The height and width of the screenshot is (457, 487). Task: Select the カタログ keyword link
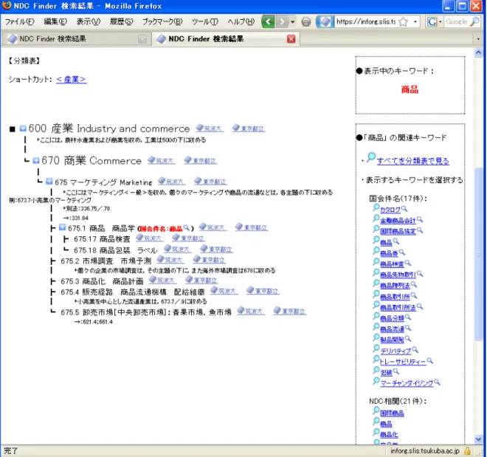point(390,210)
